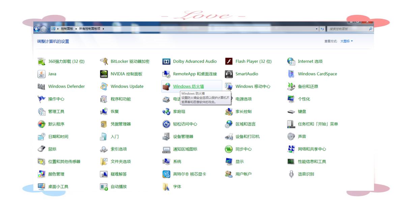Open the 同步中心 link

243,149
